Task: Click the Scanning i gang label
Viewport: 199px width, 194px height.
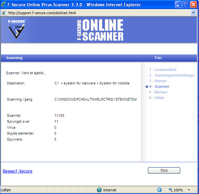Action: (20, 99)
